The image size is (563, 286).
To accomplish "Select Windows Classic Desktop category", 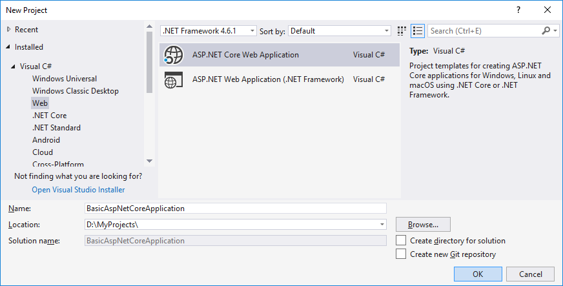I will pos(75,91).
